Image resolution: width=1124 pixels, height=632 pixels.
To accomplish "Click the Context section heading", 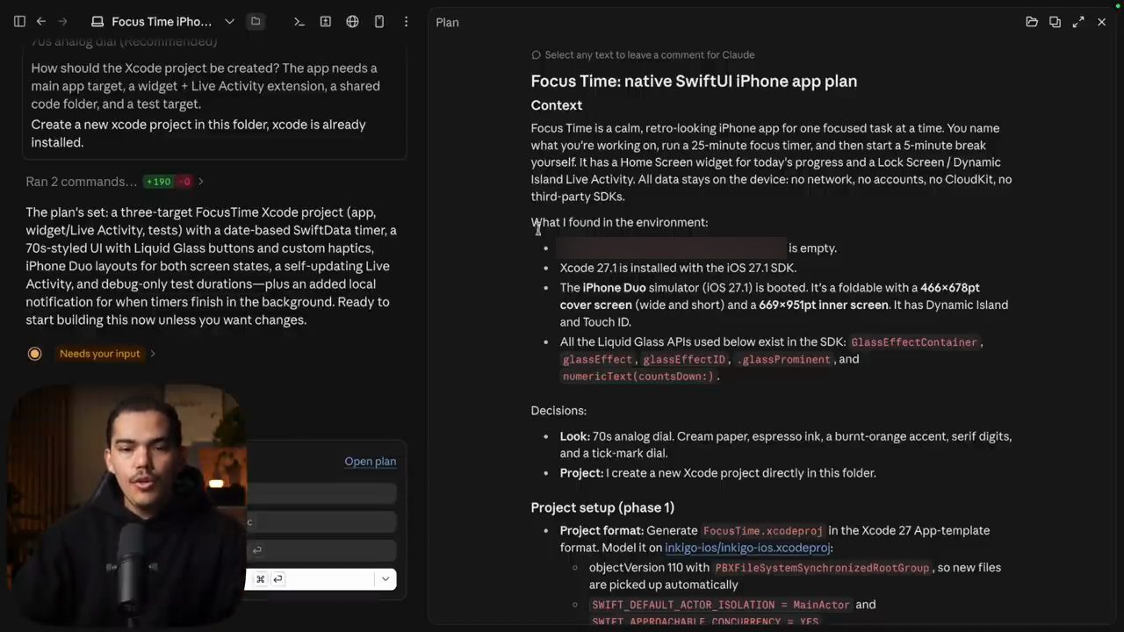I will pyautogui.click(x=556, y=105).
